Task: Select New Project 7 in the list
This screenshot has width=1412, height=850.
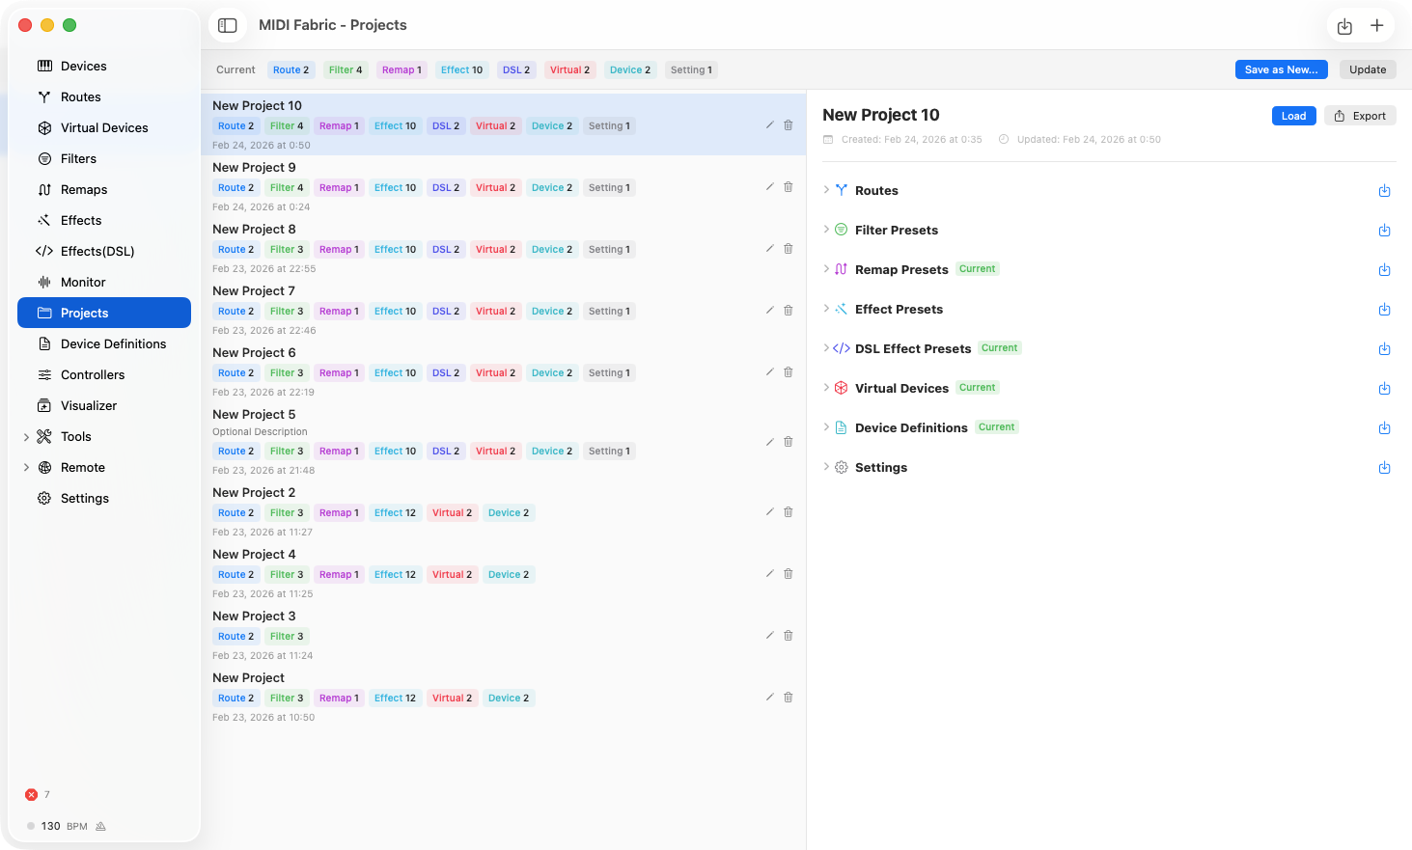Action: click(503, 310)
